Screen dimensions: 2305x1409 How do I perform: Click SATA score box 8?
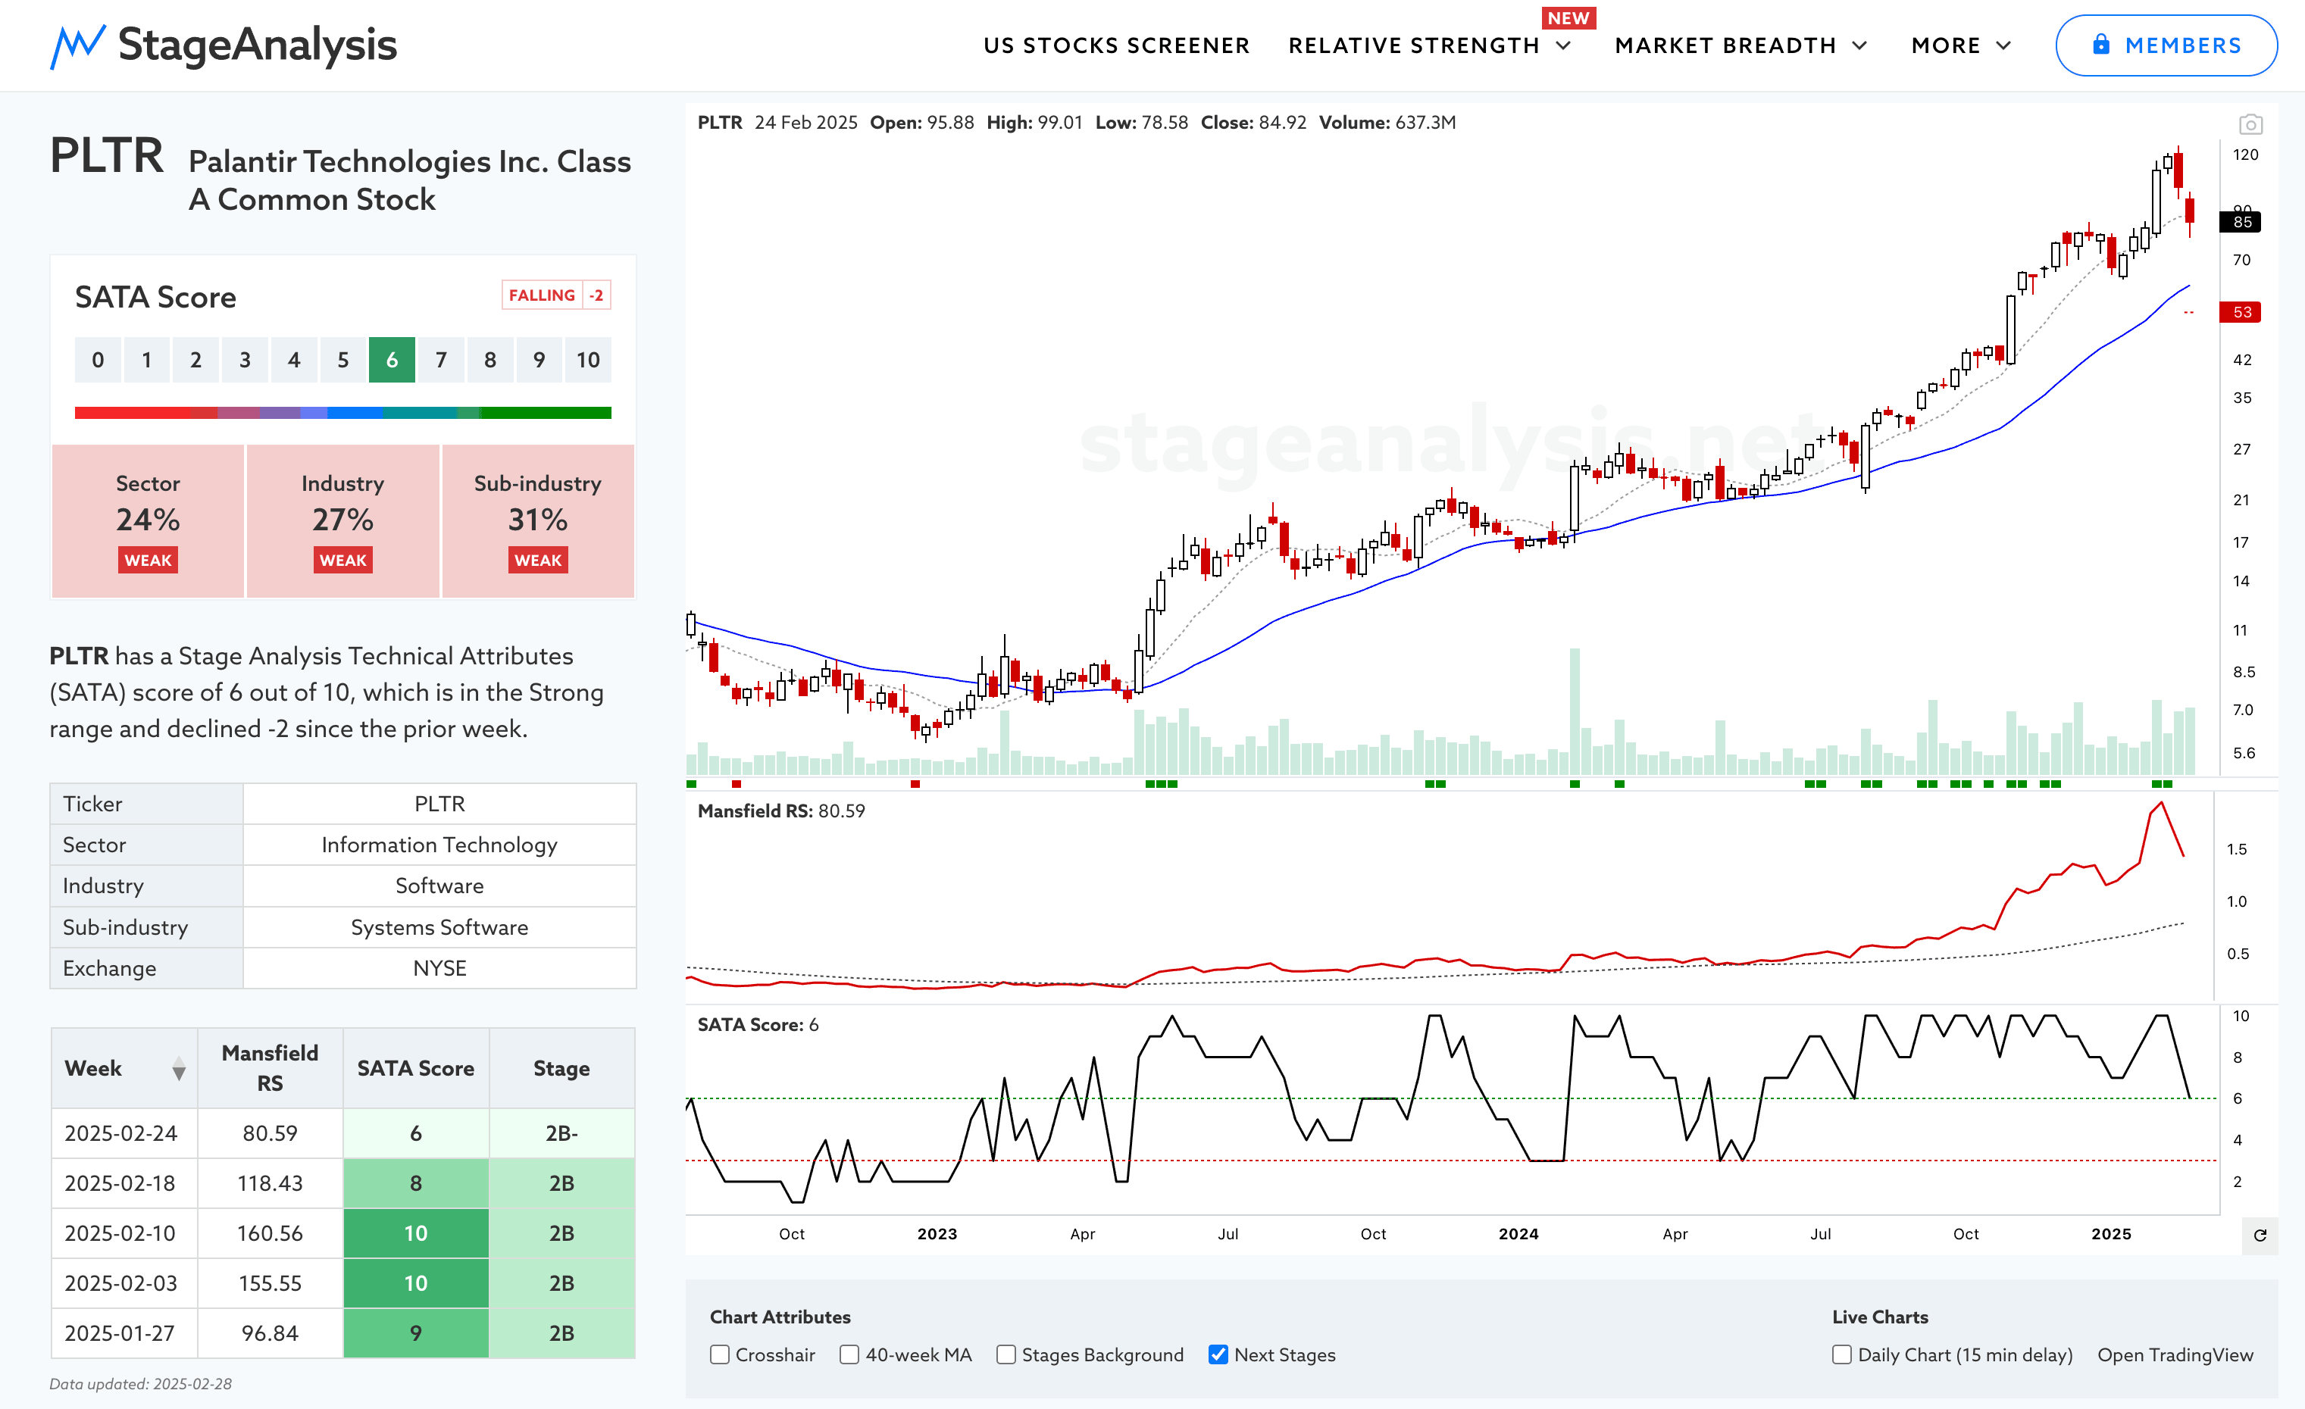[x=490, y=360]
